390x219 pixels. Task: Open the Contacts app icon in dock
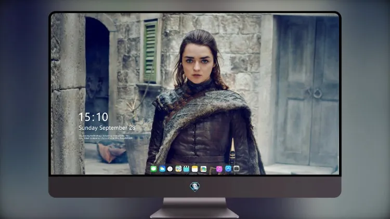[x=178, y=169]
